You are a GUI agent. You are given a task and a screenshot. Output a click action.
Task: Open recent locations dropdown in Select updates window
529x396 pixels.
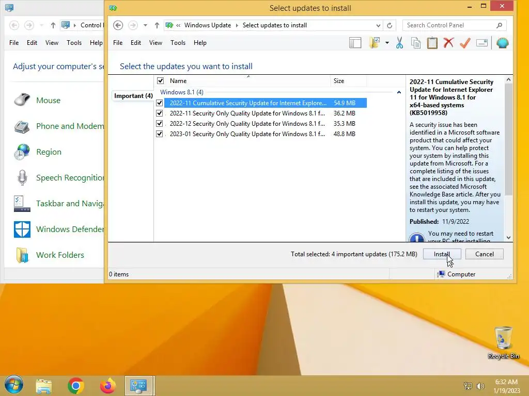[x=145, y=25]
